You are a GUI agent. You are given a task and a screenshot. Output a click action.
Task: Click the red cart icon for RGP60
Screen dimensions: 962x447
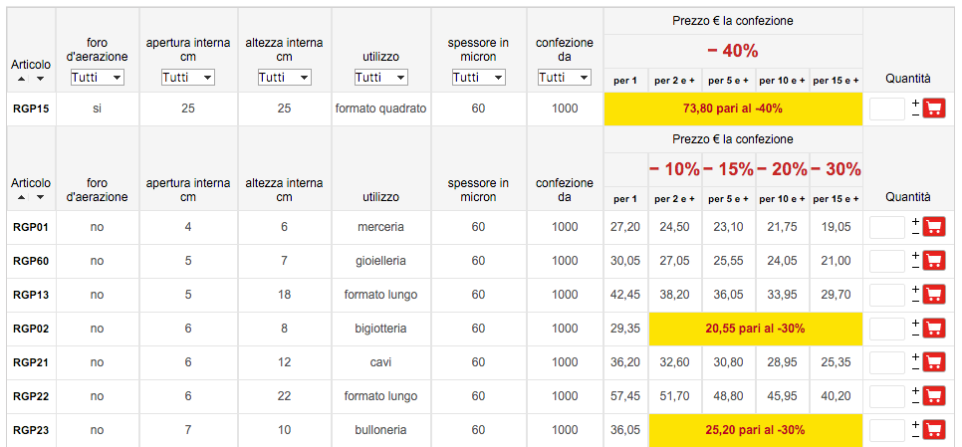(x=934, y=261)
